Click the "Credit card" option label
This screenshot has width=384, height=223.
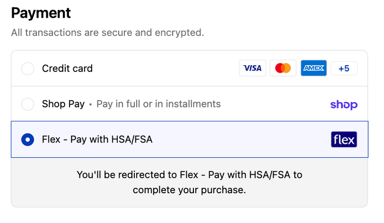tap(67, 69)
